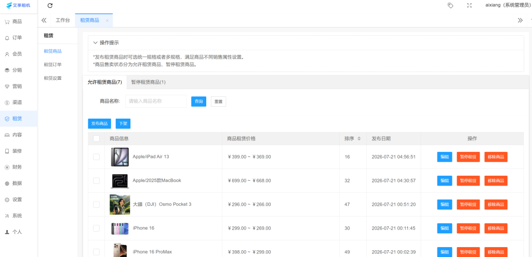Image resolution: width=532 pixels, height=257 pixels.
Task: Pause rental for Apple/2025款MacBook
Action: pos(468,181)
